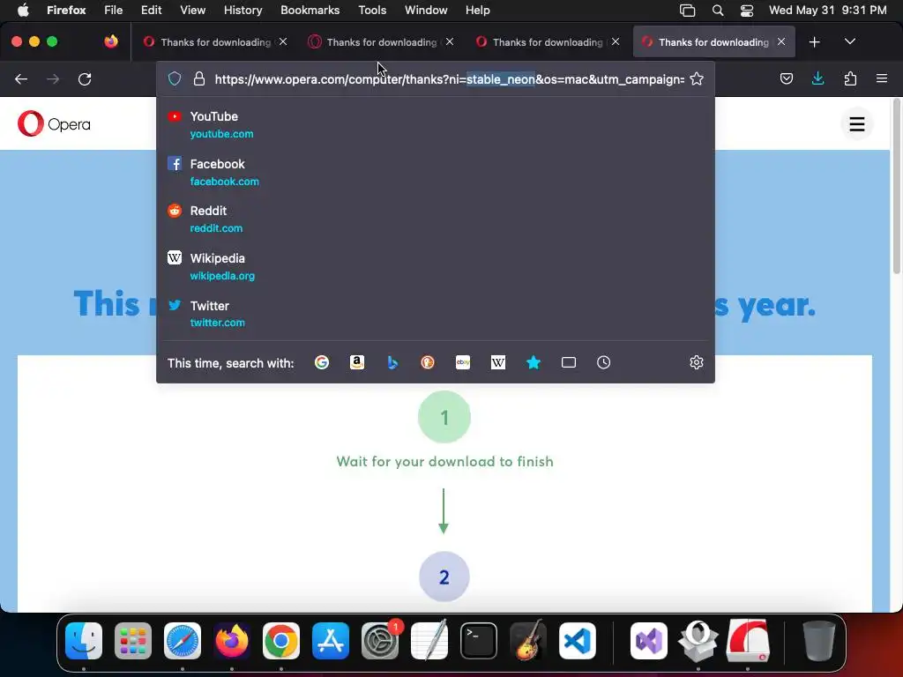Open GarageBand from the dock
The image size is (903, 677).
coord(528,641)
